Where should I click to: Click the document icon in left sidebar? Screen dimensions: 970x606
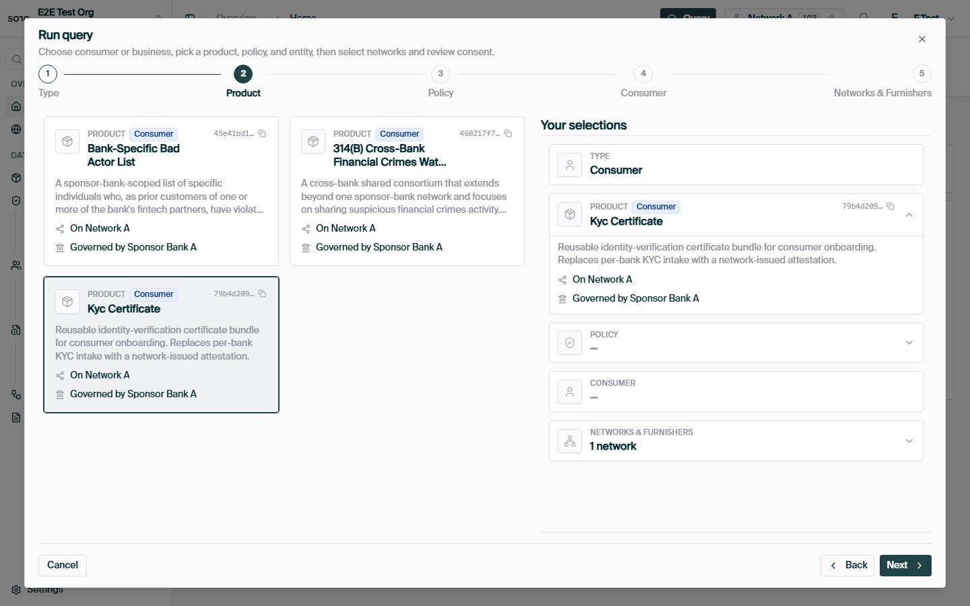click(x=16, y=417)
